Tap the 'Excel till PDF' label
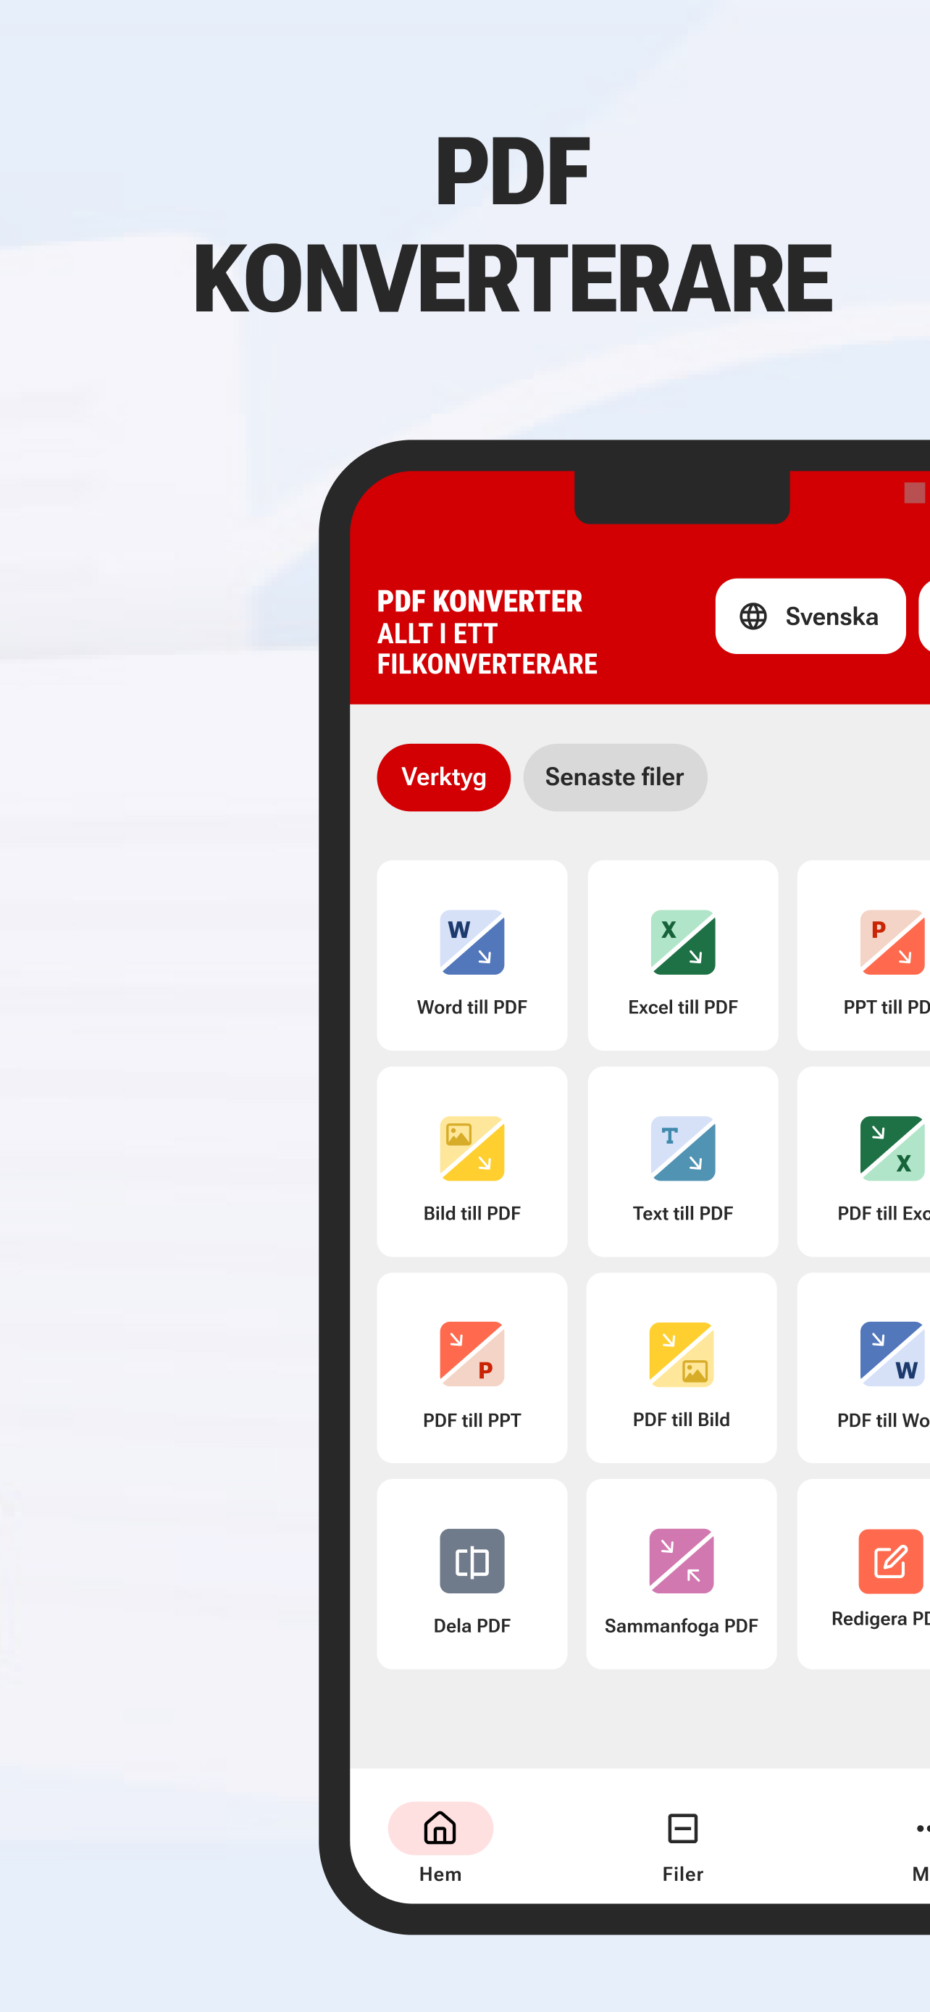Image resolution: width=930 pixels, height=2012 pixels. click(x=682, y=1007)
